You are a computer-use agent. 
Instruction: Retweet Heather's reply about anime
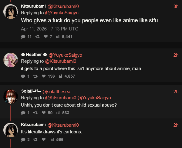click(35, 76)
